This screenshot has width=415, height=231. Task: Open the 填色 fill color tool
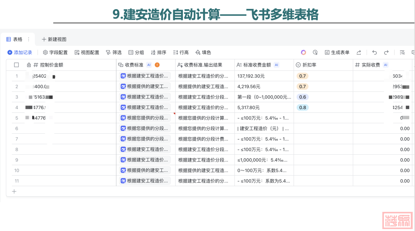pyautogui.click(x=203, y=52)
